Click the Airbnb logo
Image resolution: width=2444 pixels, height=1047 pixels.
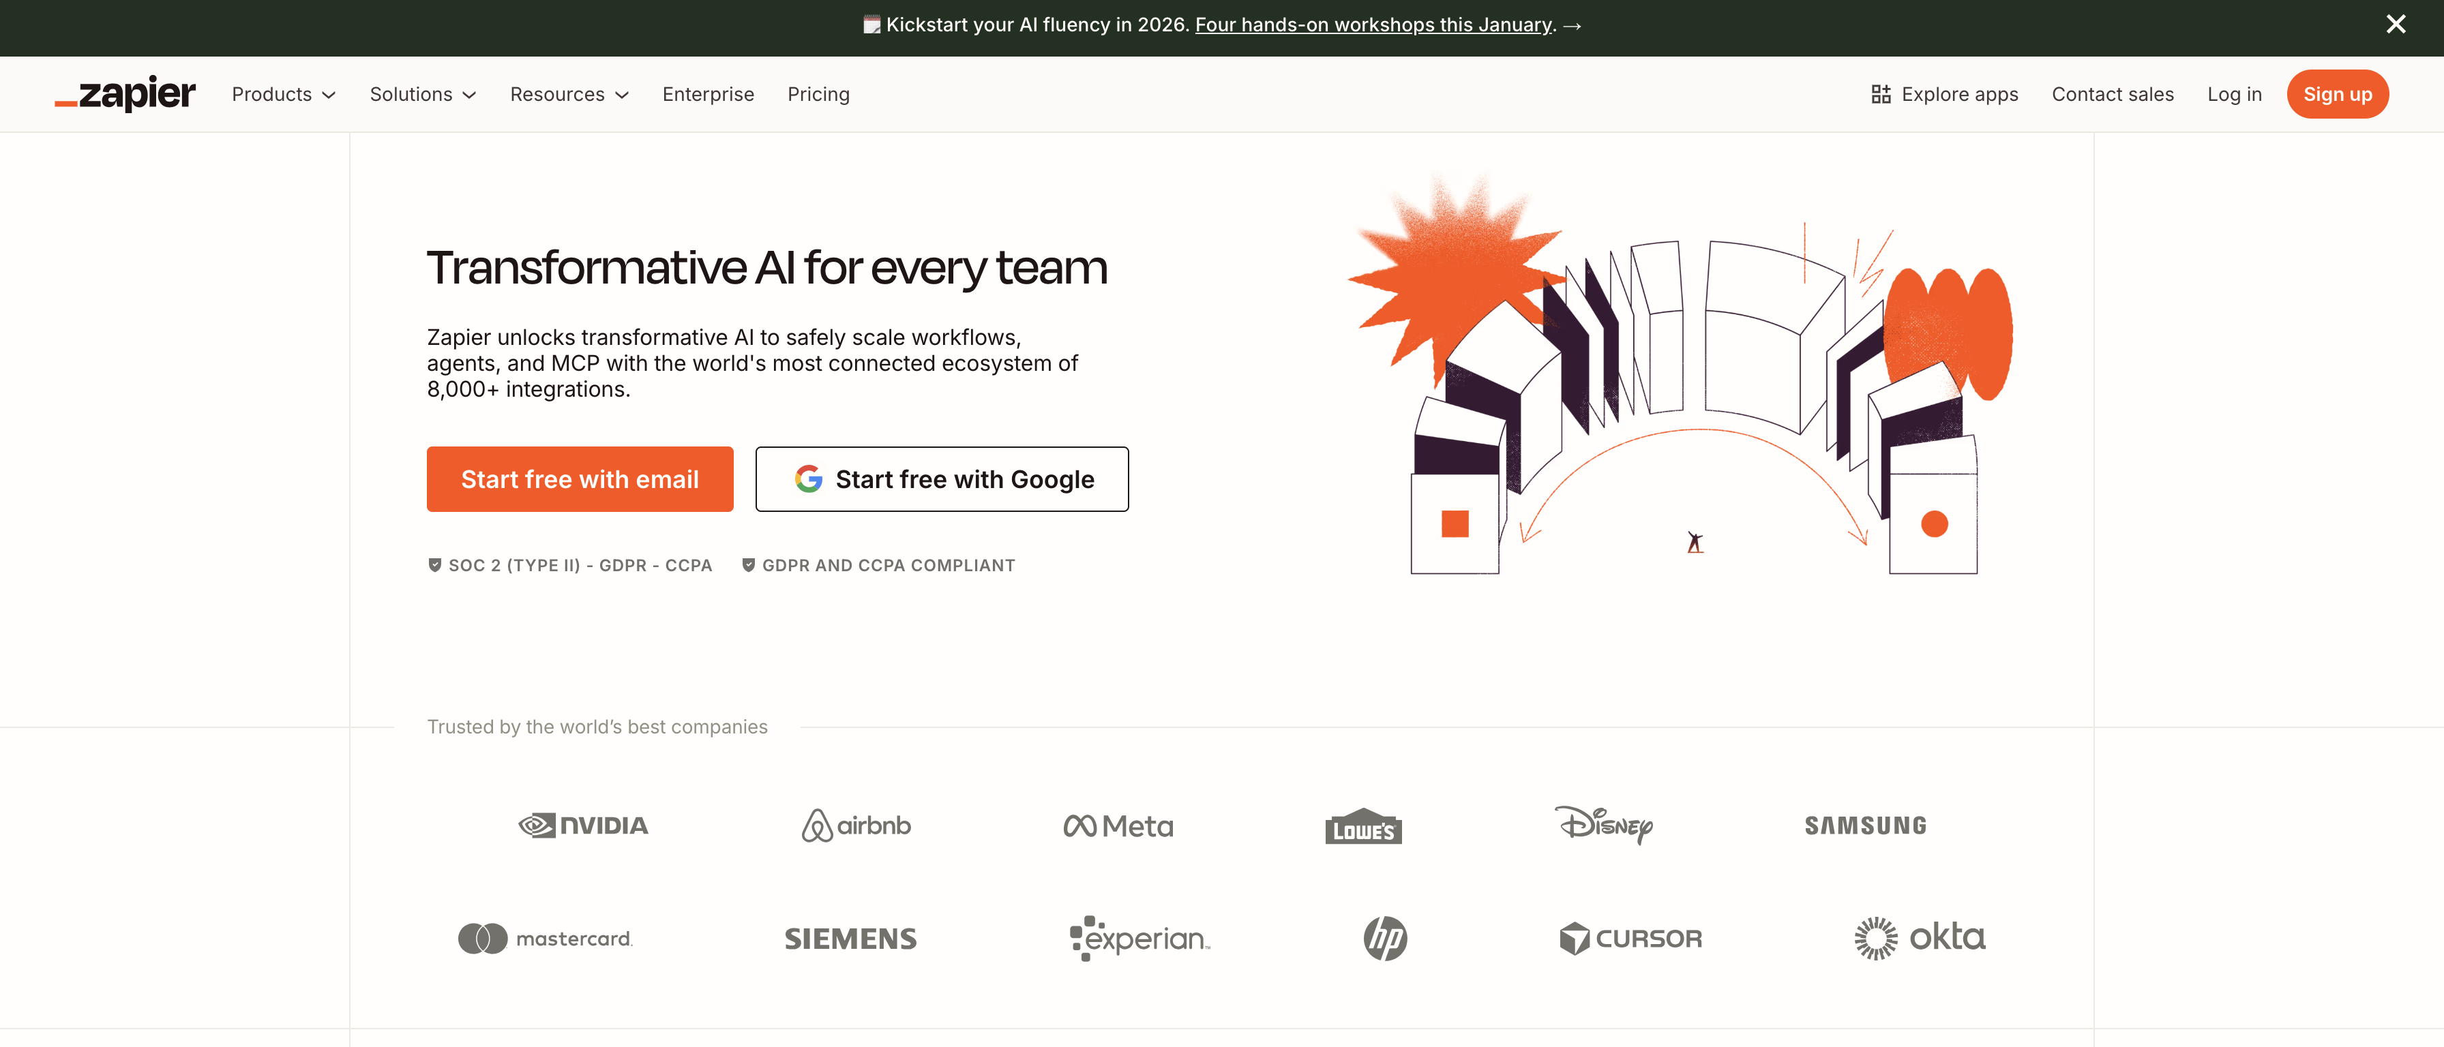click(x=856, y=825)
